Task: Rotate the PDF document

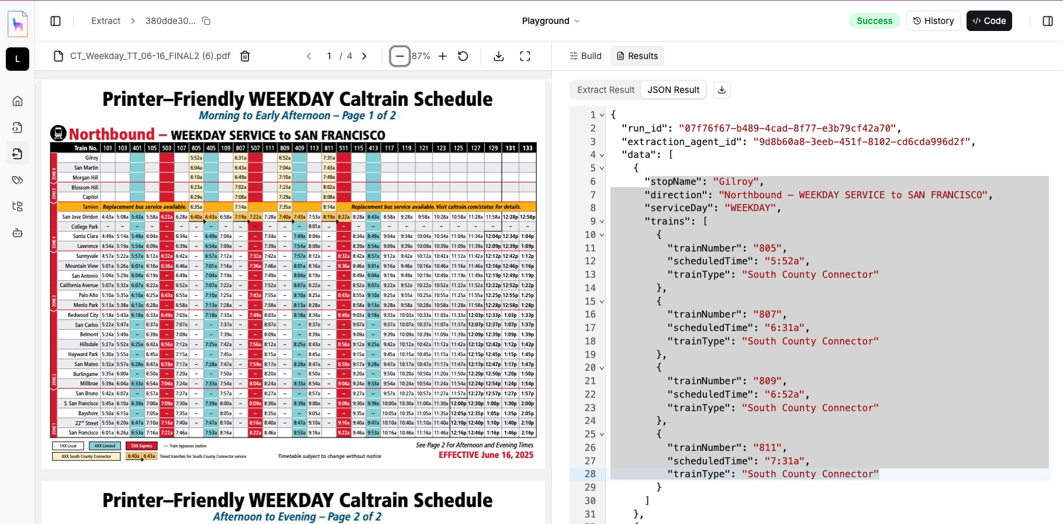Action: pyautogui.click(x=463, y=56)
